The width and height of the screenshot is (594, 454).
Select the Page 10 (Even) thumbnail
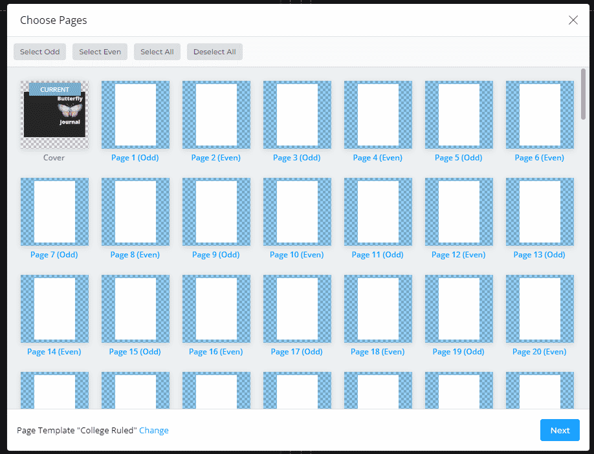[298, 211]
